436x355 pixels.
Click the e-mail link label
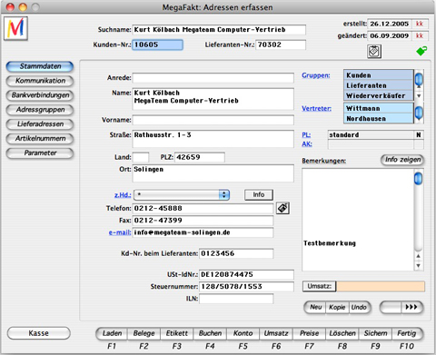pos(120,232)
